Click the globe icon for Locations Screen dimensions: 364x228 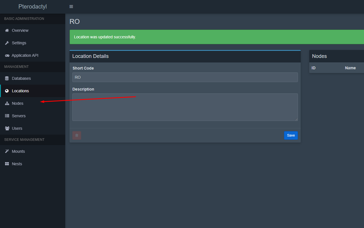[7, 91]
